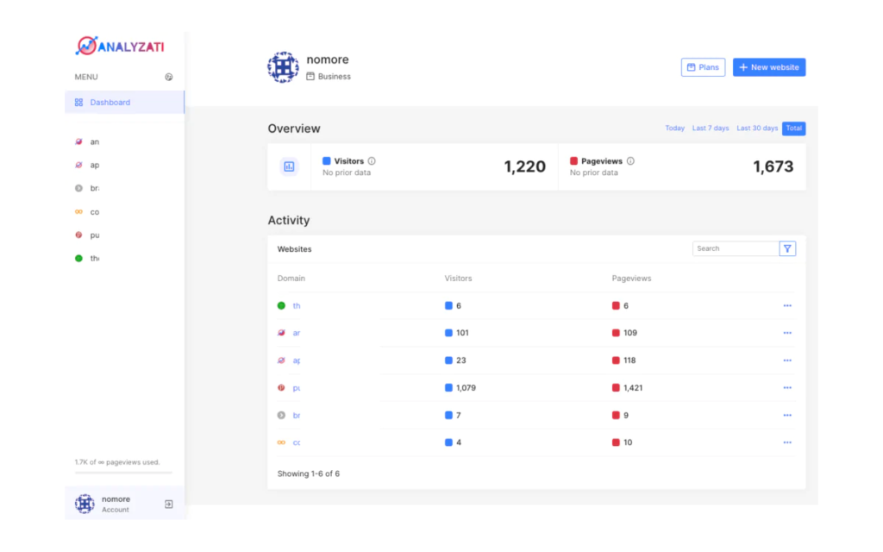The height and width of the screenshot is (552, 883).
Task: Open sidebar website starting with 'ap'
Action: (x=87, y=165)
